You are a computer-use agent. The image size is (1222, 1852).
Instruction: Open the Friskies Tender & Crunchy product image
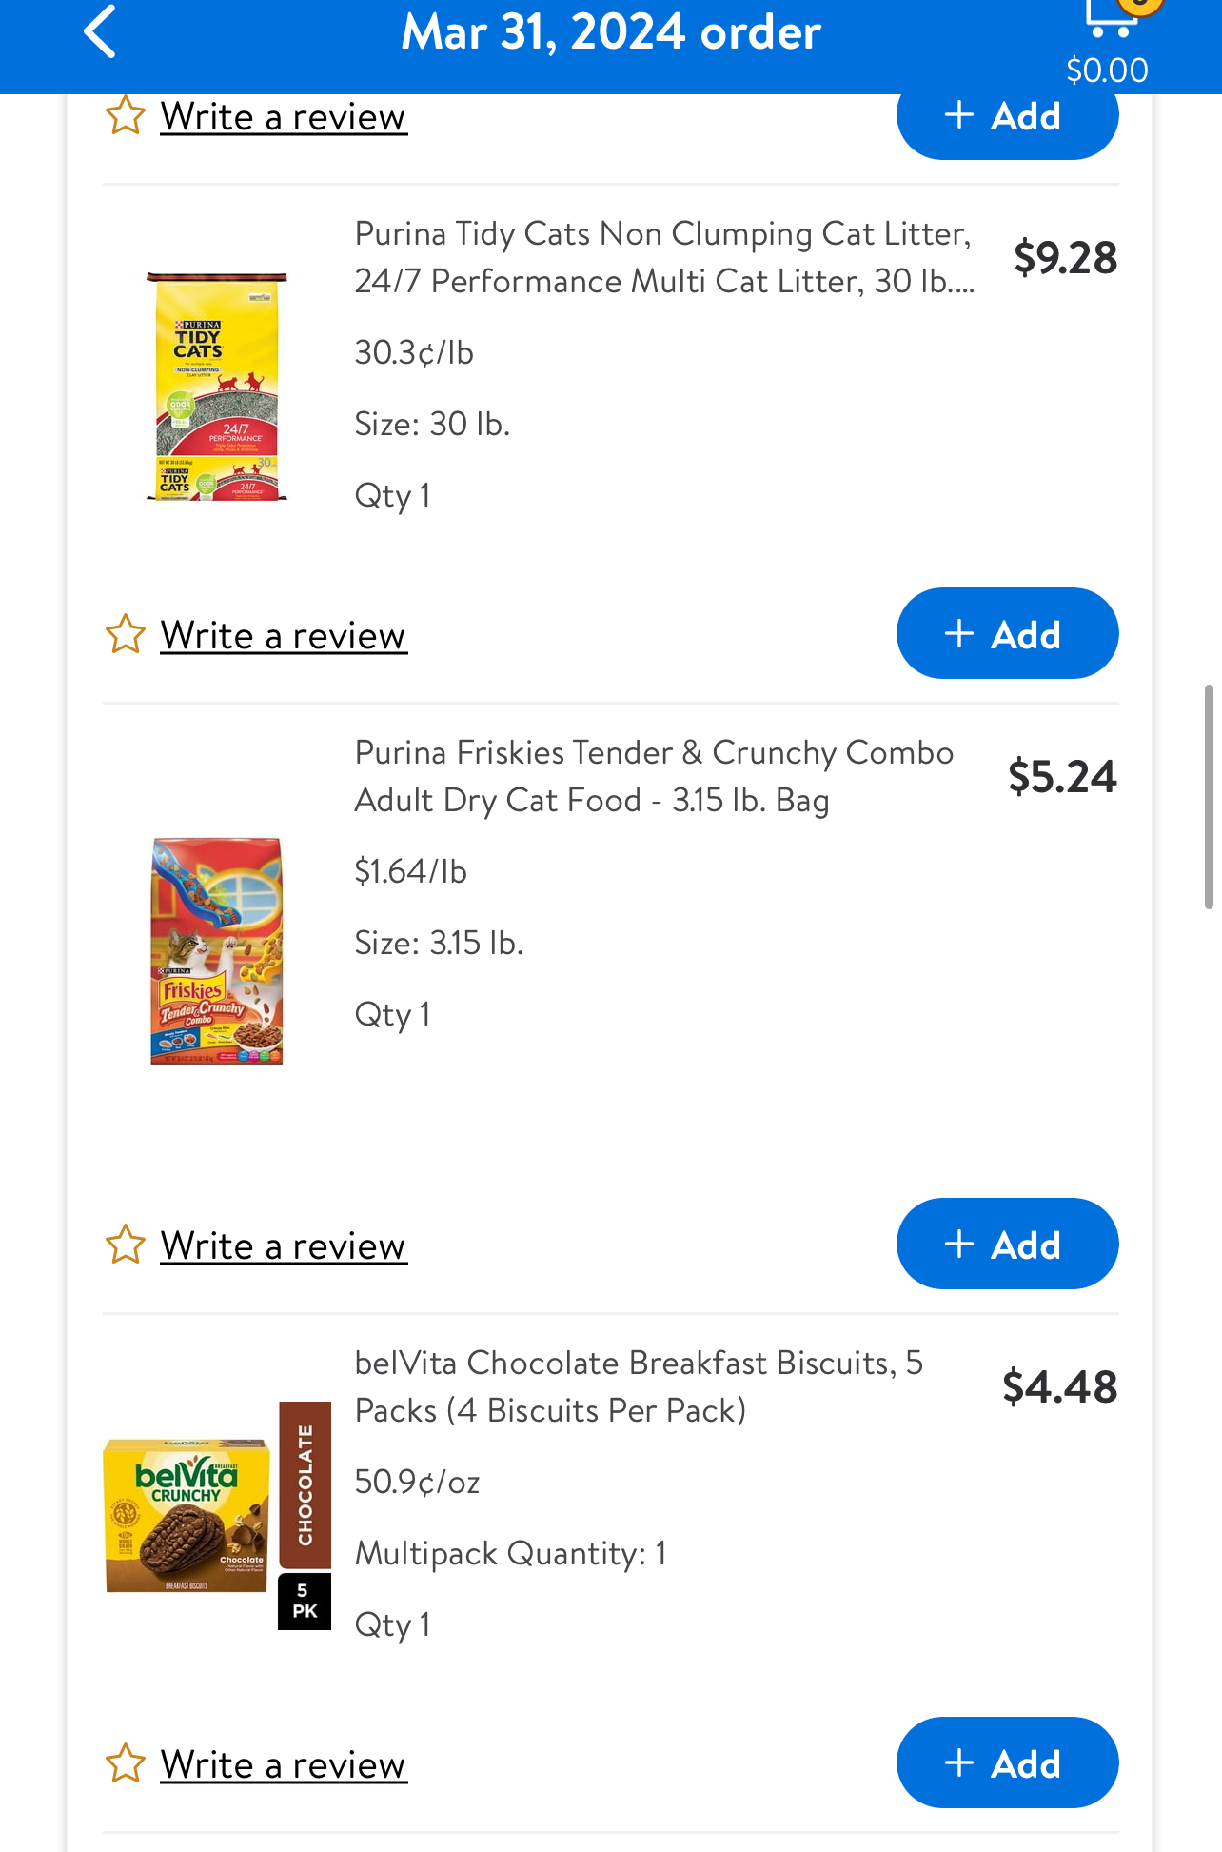tap(217, 950)
